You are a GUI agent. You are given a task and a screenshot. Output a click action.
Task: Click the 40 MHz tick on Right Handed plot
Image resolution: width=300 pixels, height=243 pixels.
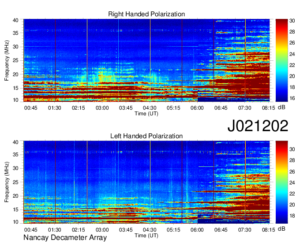[15, 20]
